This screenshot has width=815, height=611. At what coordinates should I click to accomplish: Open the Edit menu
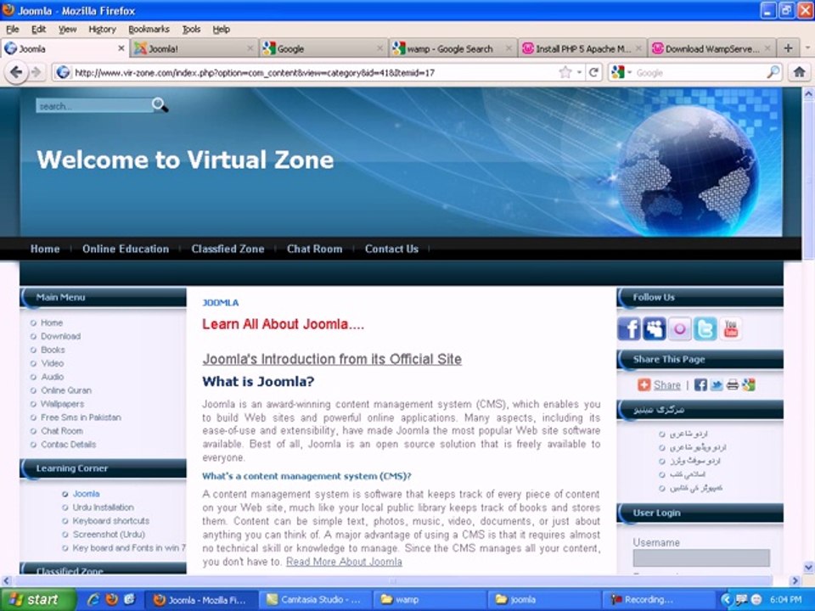click(38, 29)
